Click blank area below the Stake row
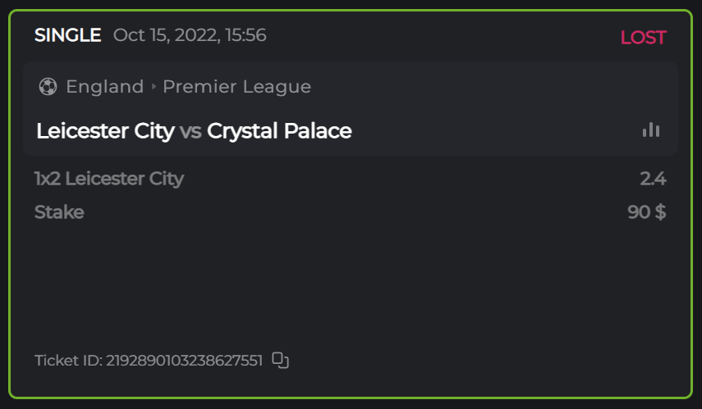Image resolution: width=702 pixels, height=409 pixels. (x=345, y=279)
